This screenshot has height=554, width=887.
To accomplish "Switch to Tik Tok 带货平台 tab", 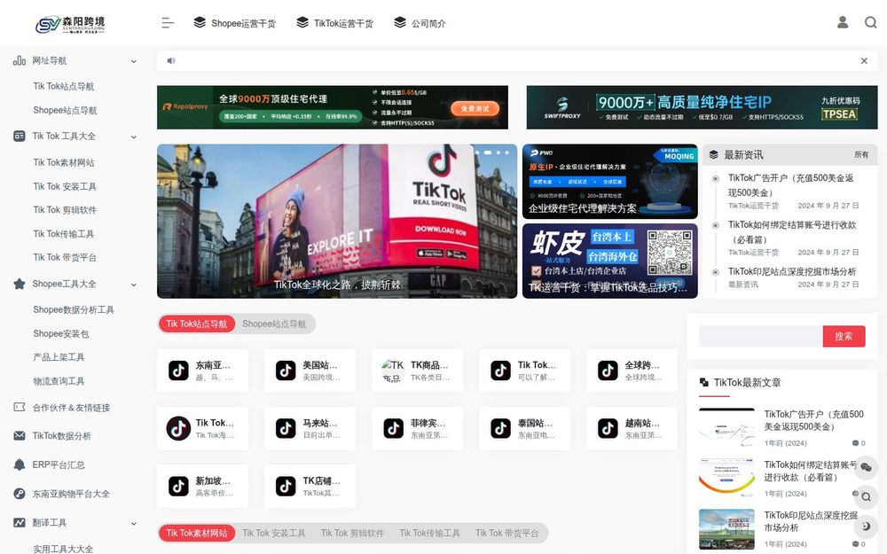I will pyautogui.click(x=506, y=533).
